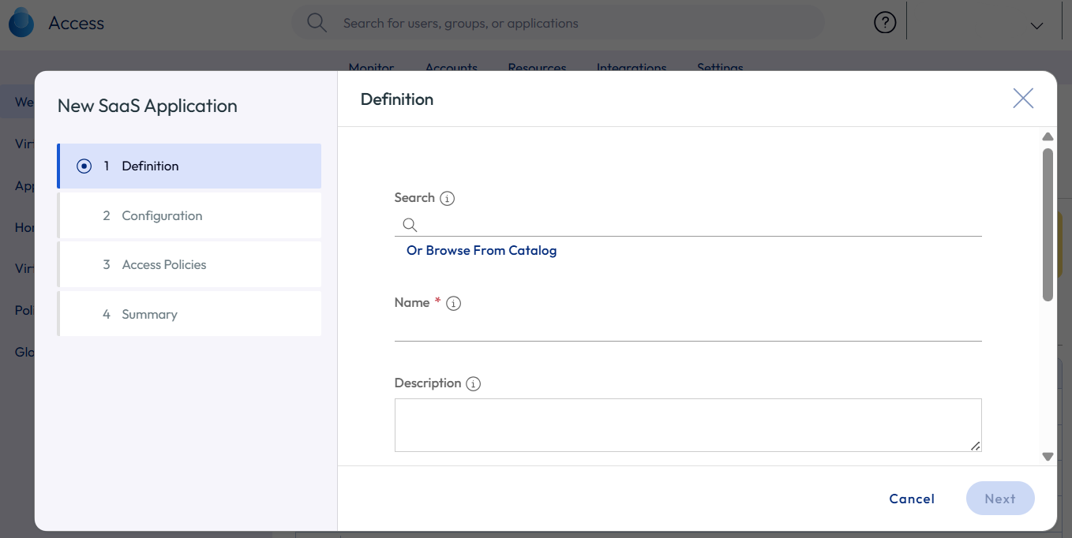The width and height of the screenshot is (1072, 538).
Task: Click the search magnifier icon in top bar
Action: pos(317,23)
